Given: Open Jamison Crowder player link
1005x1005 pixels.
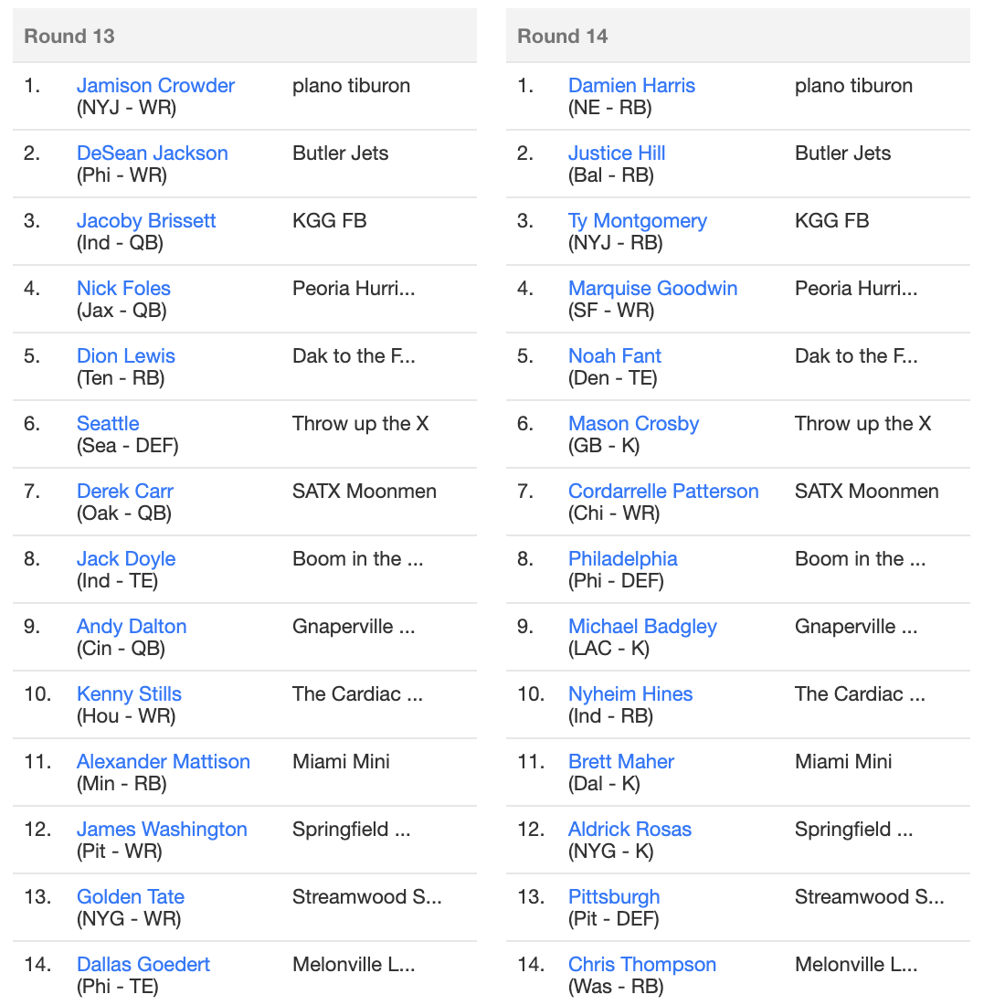Looking at the screenshot, I should pyautogui.click(x=155, y=86).
